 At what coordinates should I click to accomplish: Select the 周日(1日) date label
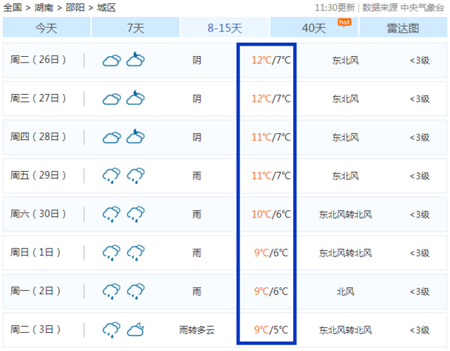[35, 253]
